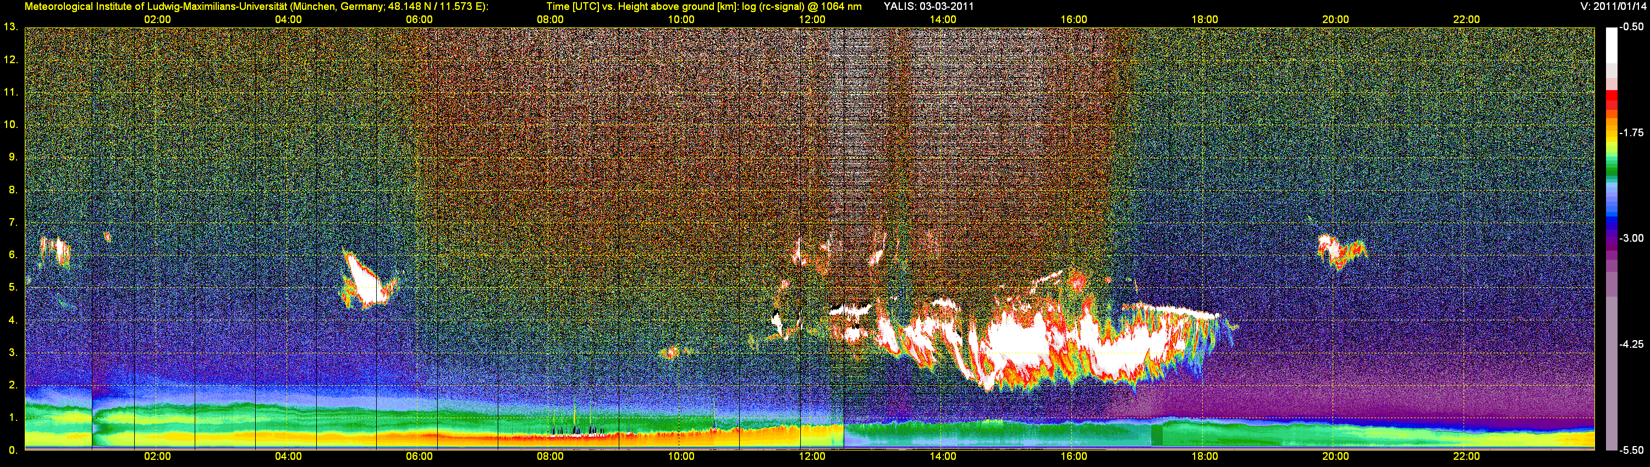Click the 22:00 label on the bottom time axis
The width and height of the screenshot is (1650, 467).
click(x=1466, y=457)
